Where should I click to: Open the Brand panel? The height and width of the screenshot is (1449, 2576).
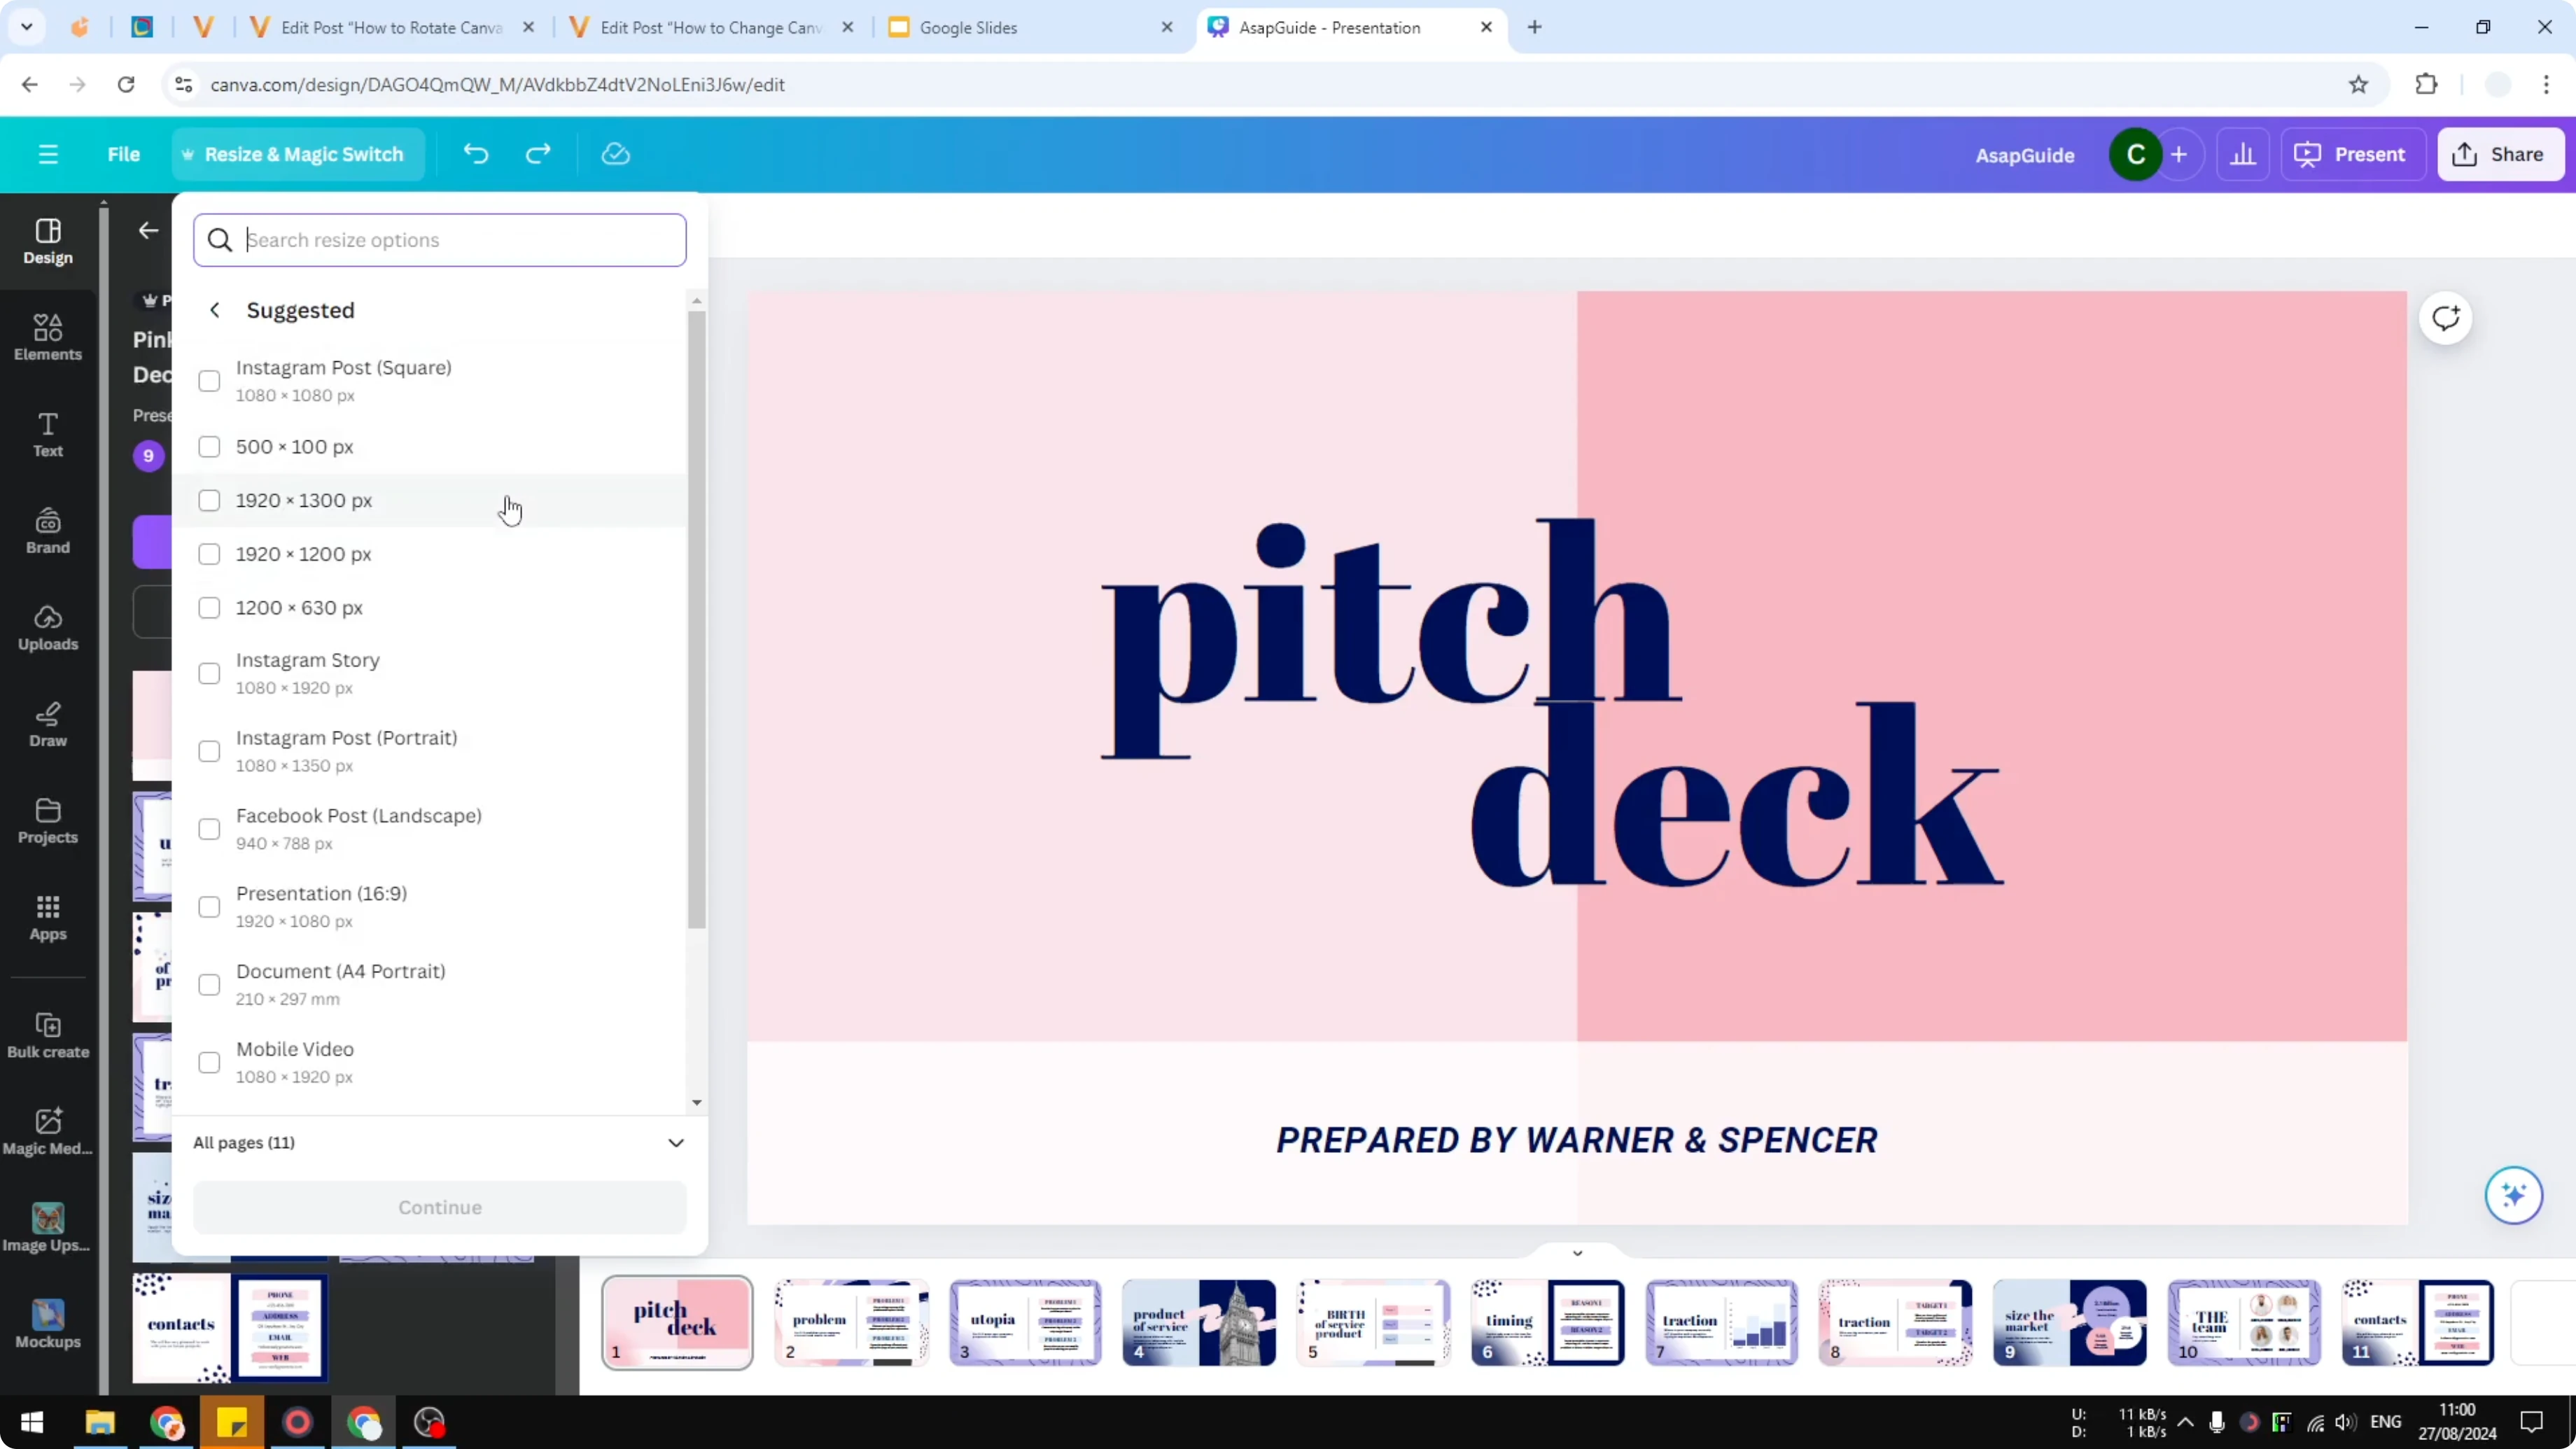48,531
